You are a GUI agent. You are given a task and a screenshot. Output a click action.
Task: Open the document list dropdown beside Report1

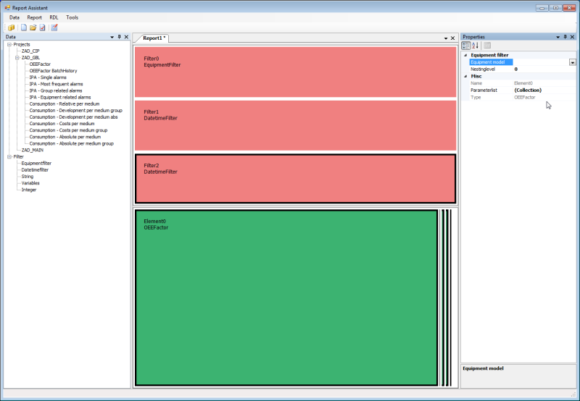click(446, 38)
